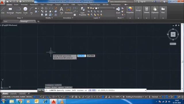Open Layer Properties manager
The image size is (184, 104).
(83, 11)
